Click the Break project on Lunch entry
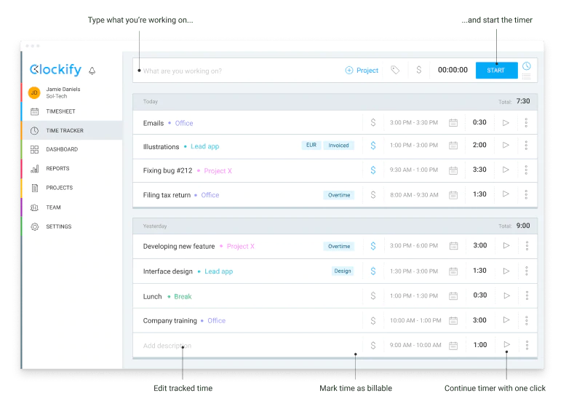566x409 pixels. click(x=183, y=296)
